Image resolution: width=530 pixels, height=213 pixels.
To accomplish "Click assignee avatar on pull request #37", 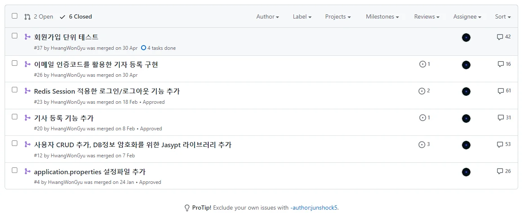I will [466, 38].
